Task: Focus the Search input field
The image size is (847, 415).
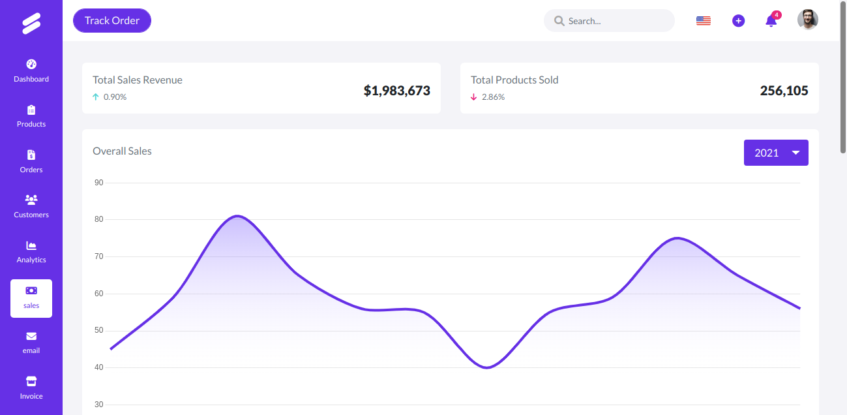Action: [609, 20]
